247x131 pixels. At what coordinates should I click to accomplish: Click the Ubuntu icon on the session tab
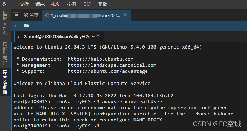click(47, 15)
